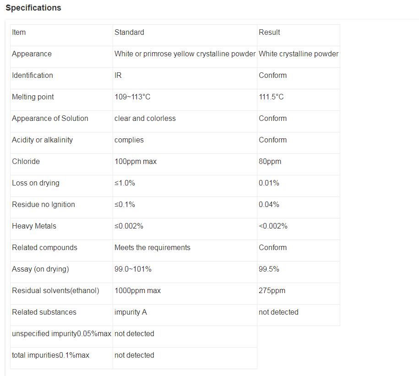Screen dimensions: 419x376
Task: Click the Heavy Metals row label
Action: point(34,226)
